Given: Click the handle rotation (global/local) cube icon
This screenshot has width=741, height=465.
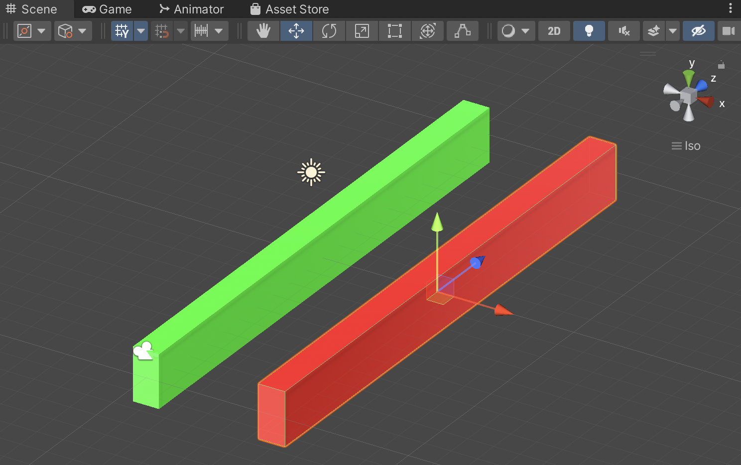Looking at the screenshot, I should point(65,31).
